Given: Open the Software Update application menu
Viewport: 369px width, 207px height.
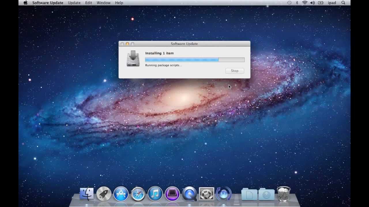Looking at the screenshot, I should click(48, 3).
